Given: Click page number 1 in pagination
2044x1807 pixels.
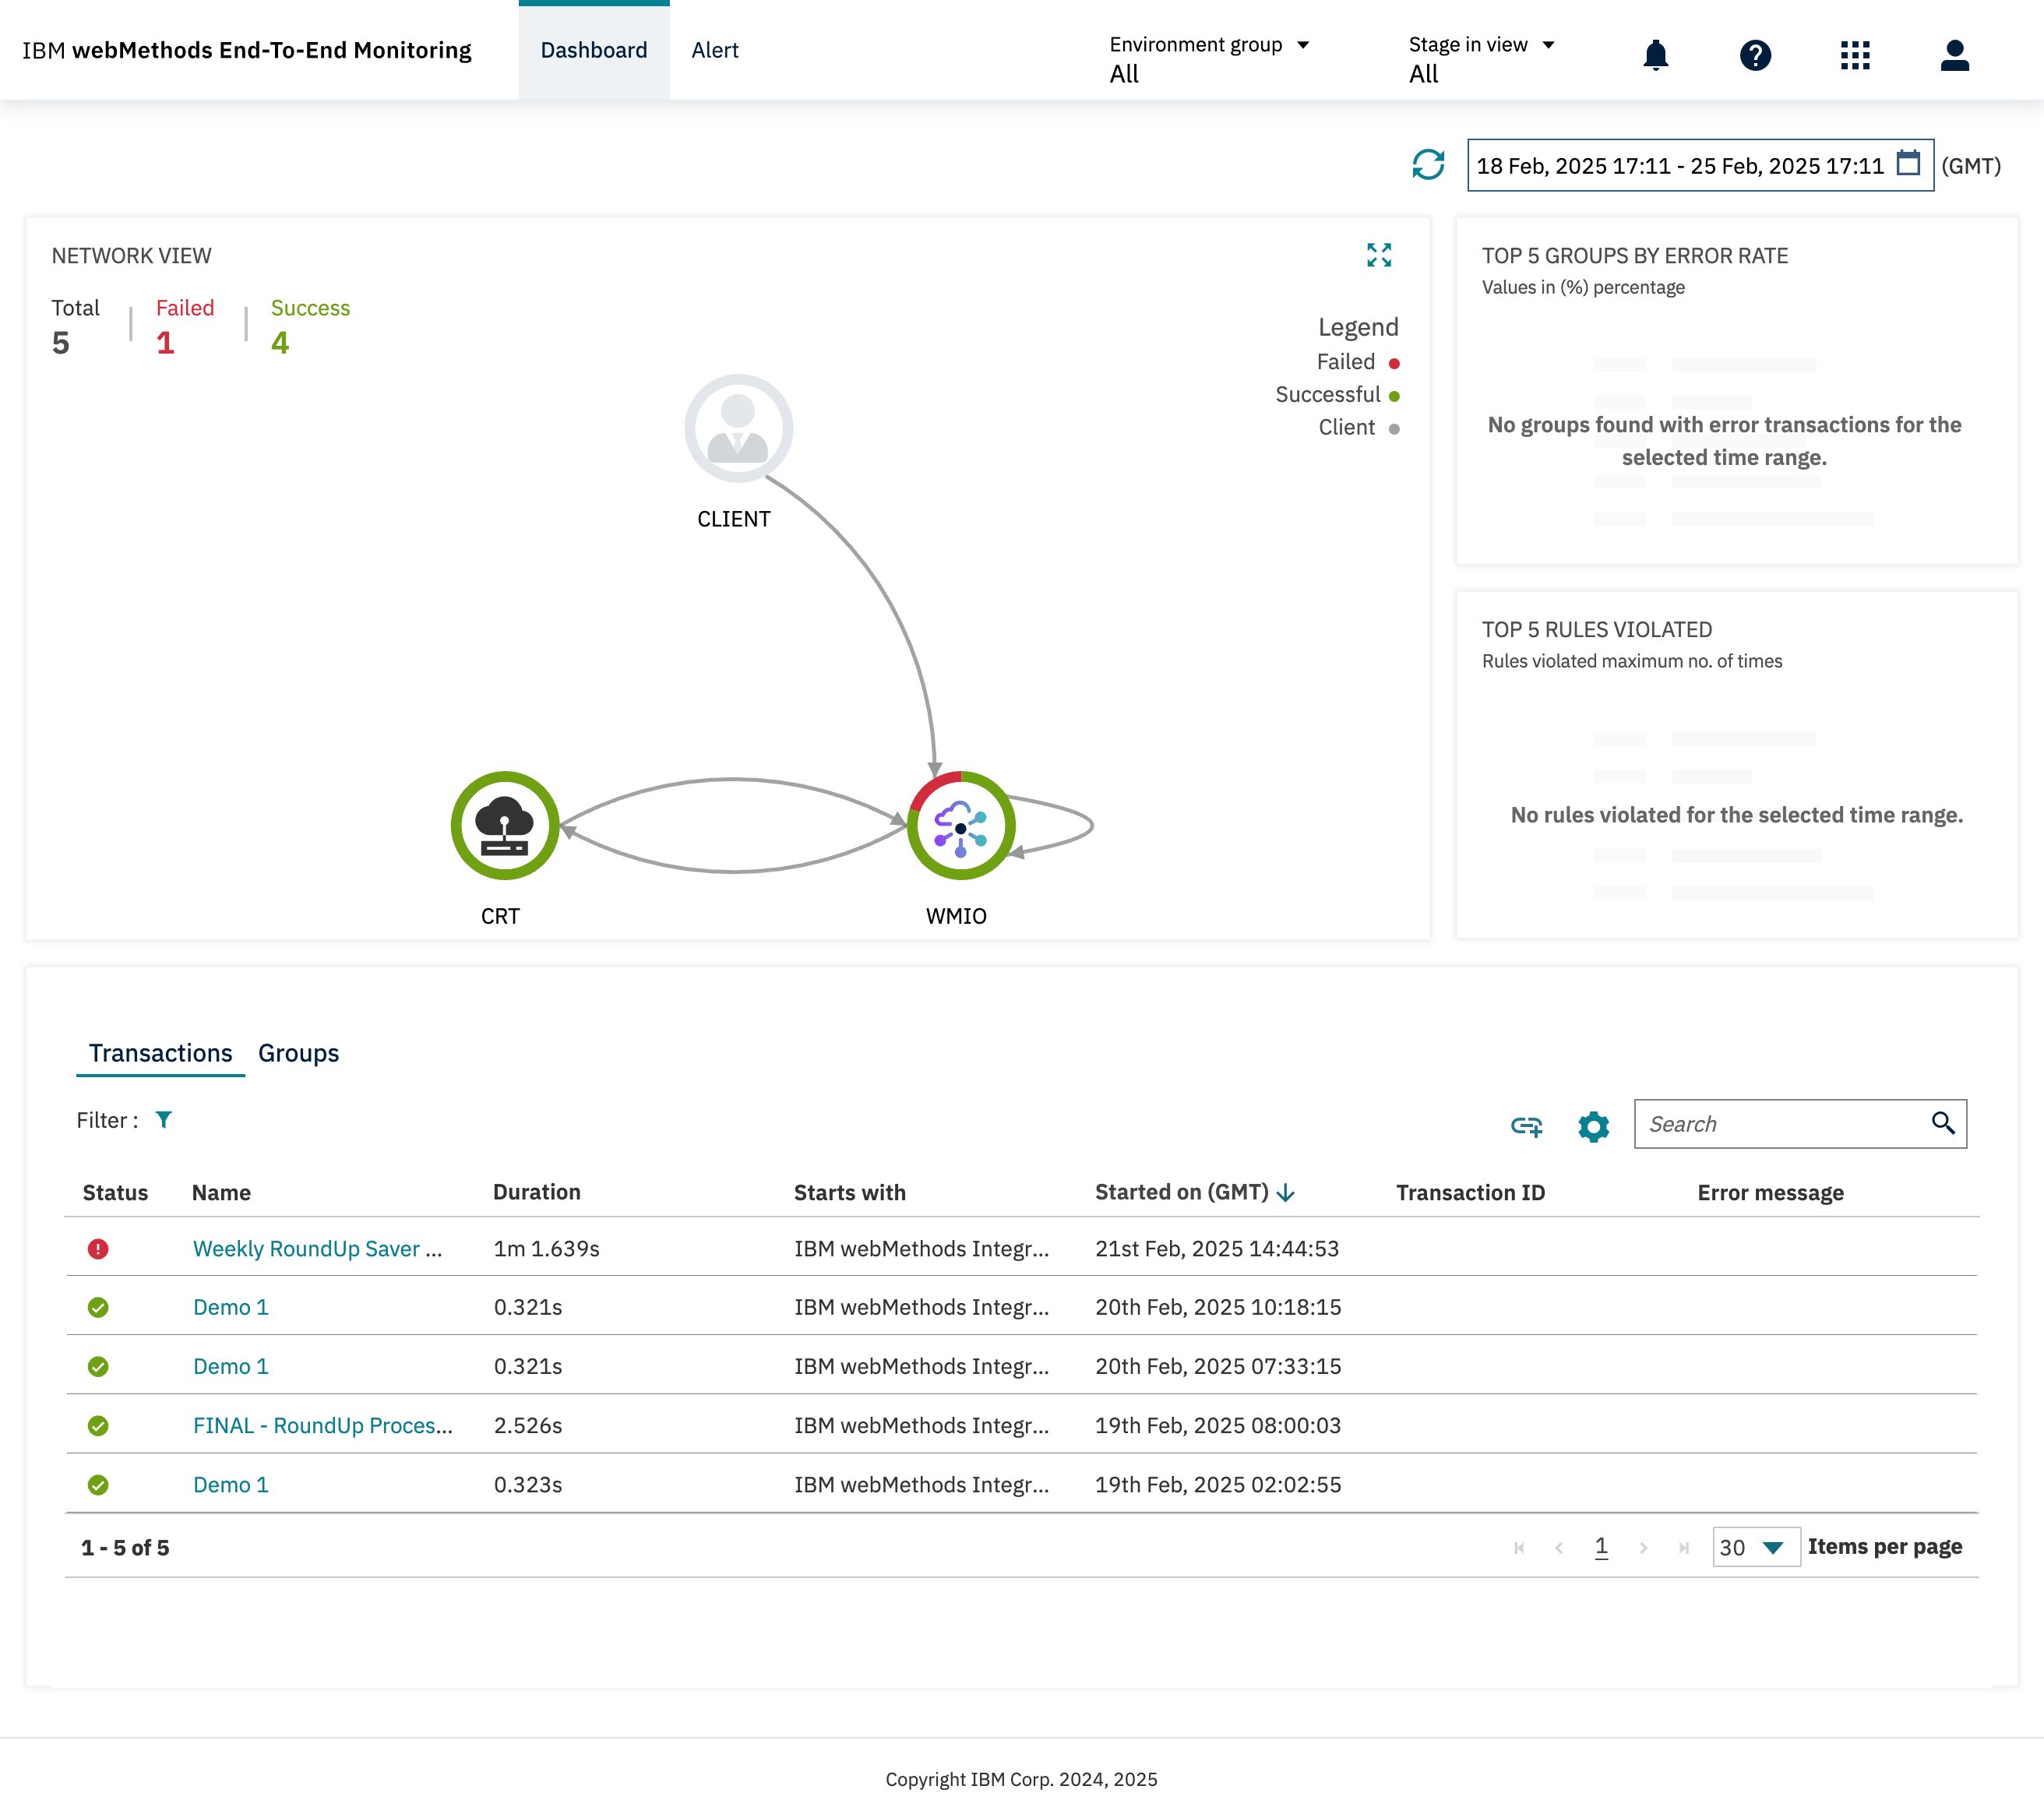Looking at the screenshot, I should [1601, 1547].
